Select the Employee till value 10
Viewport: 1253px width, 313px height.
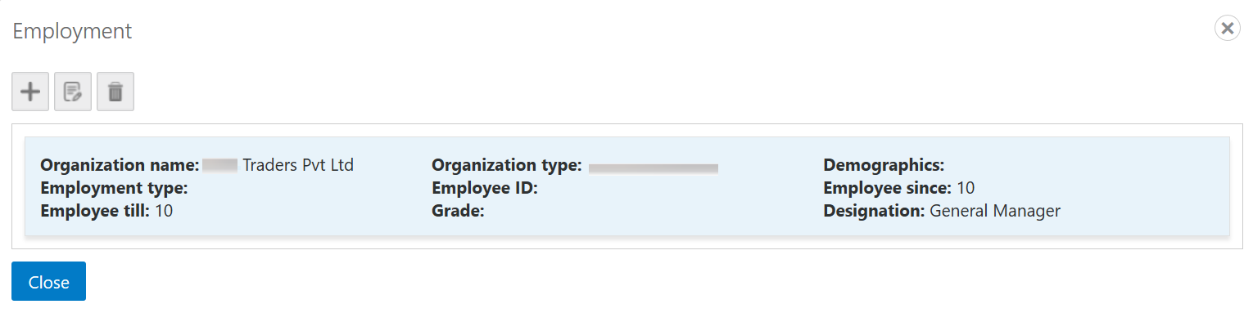coord(164,211)
